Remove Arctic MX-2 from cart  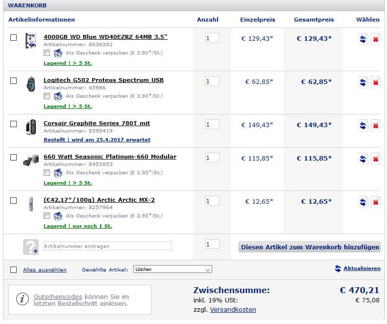[375, 202]
